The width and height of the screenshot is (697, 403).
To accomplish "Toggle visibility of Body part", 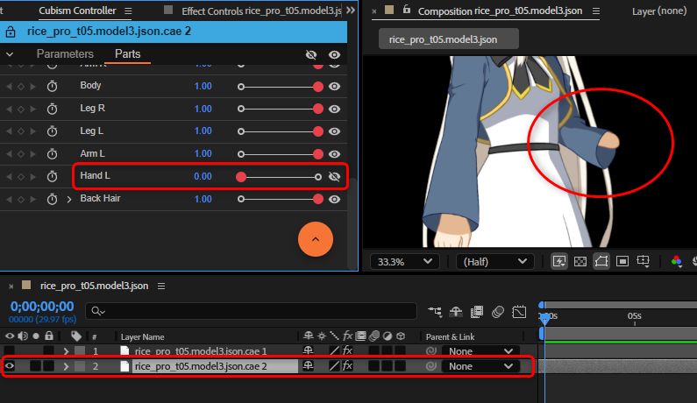I will (x=334, y=87).
